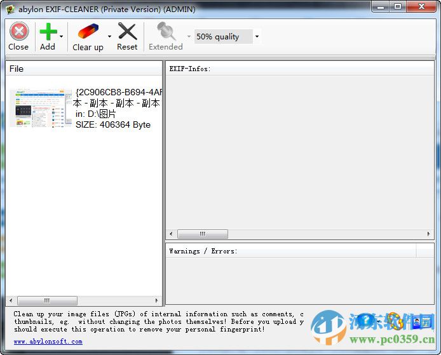Select file name {2C906CB8-B694-4AF

tap(119, 92)
